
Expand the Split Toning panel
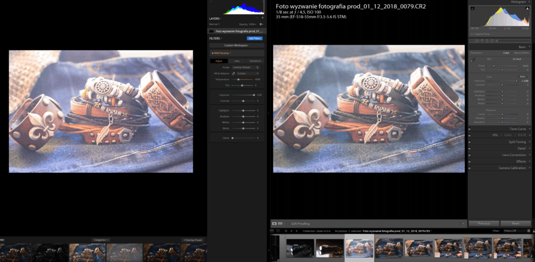click(x=530, y=142)
